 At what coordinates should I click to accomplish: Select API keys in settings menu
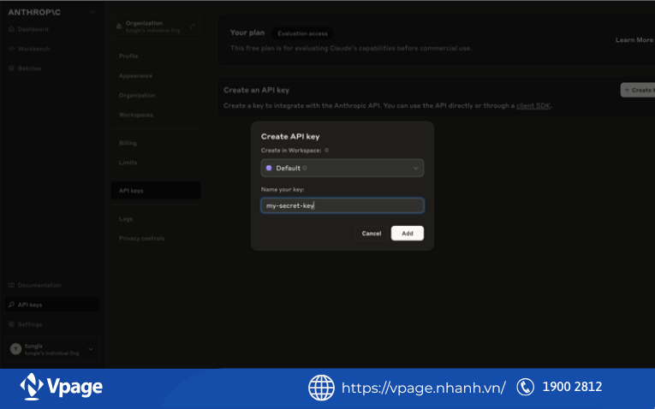(x=155, y=191)
